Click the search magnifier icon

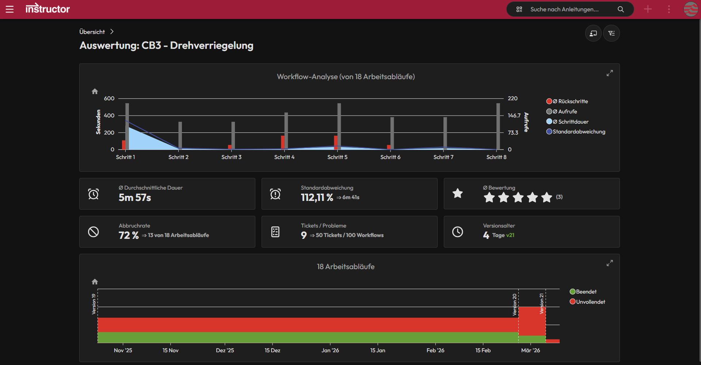pyautogui.click(x=621, y=9)
